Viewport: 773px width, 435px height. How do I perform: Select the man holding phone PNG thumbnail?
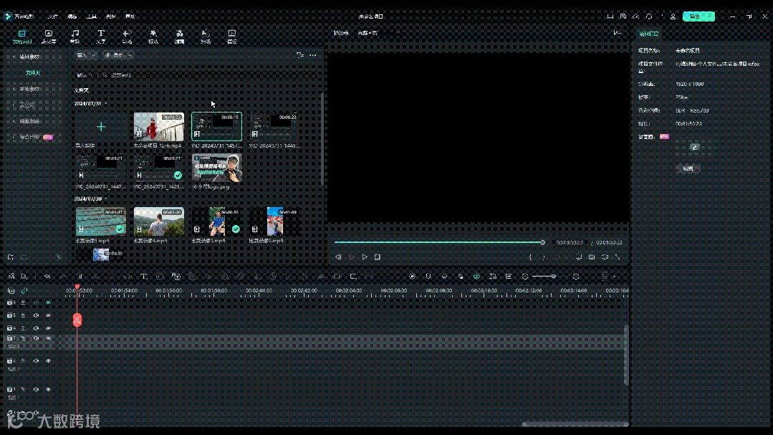[x=216, y=168]
